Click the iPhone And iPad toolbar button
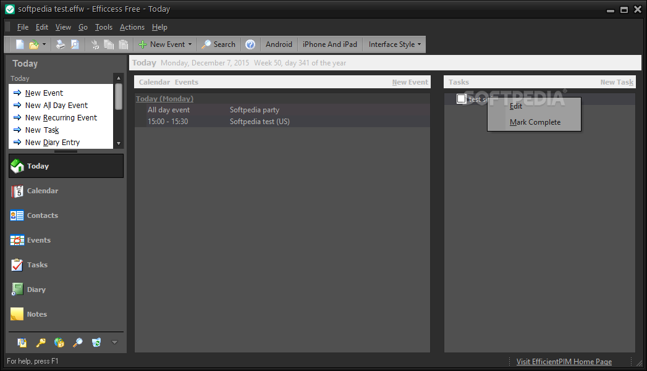 pyautogui.click(x=330, y=44)
